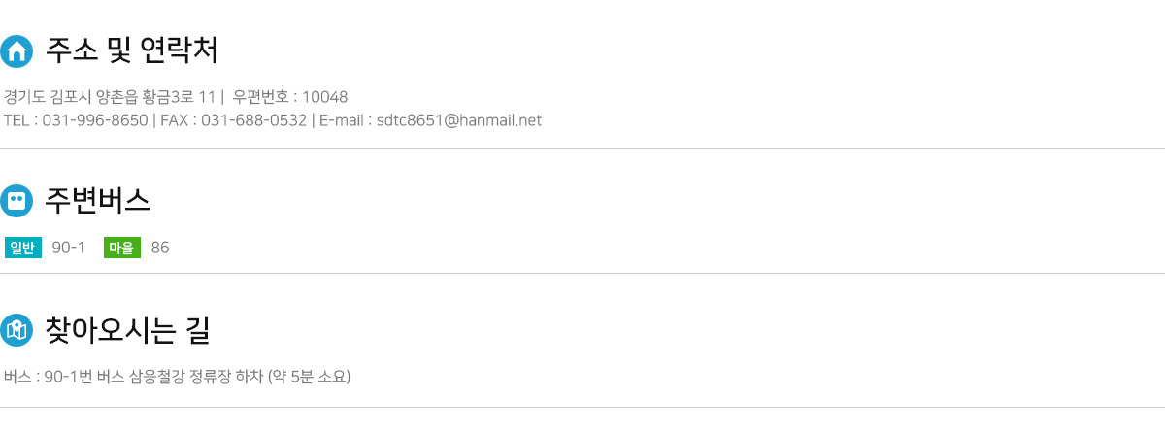Open the sdtc8651@hanmail.net email address
The height and width of the screenshot is (432, 1165).
[x=459, y=120]
